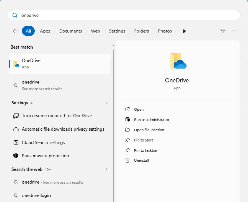Open the rewards trophy icon
Viewport: 248px width, 202px height.
pyautogui.click(x=223, y=31)
